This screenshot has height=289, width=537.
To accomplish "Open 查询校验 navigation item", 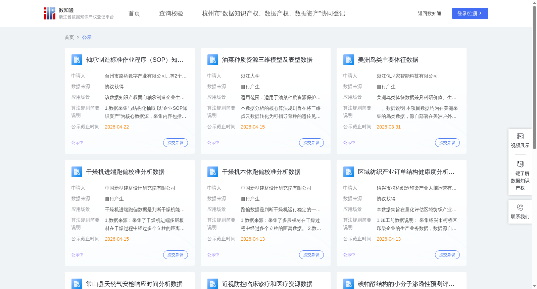I will click(x=171, y=13).
